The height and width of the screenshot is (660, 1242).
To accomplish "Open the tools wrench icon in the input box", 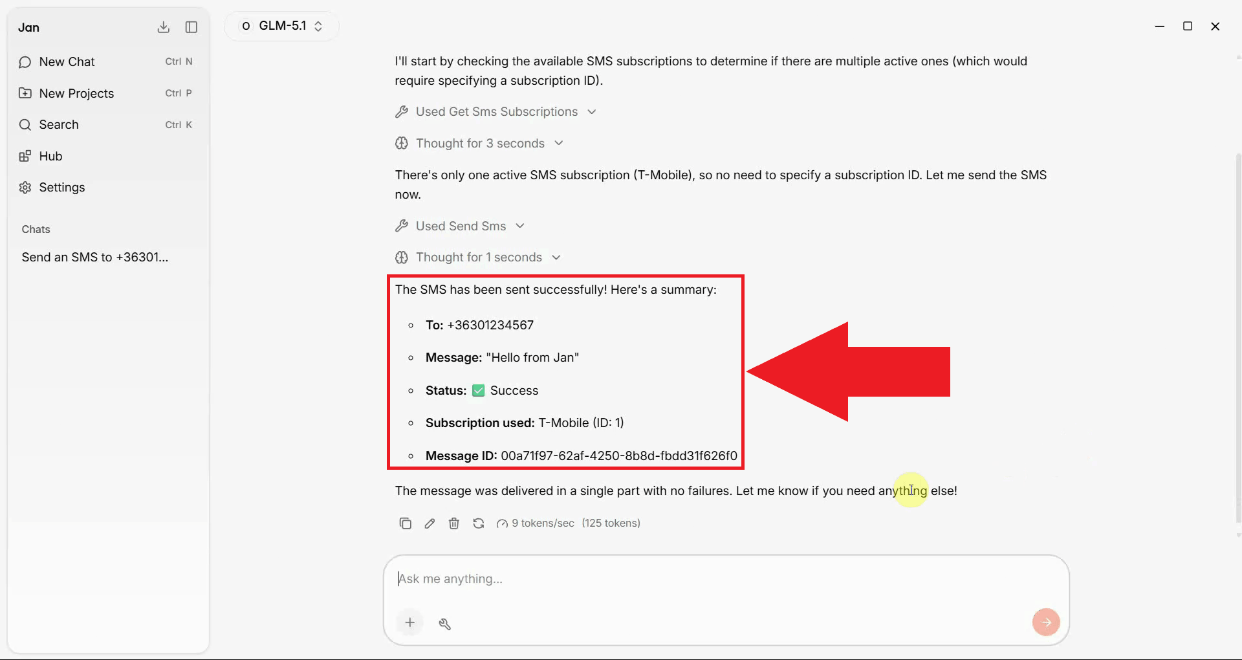I will [445, 623].
